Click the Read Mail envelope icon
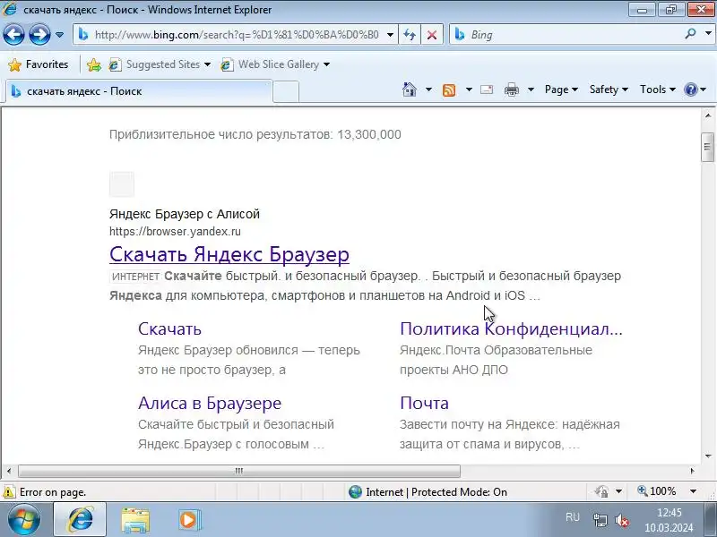This screenshot has height=537, width=717. 487,89
